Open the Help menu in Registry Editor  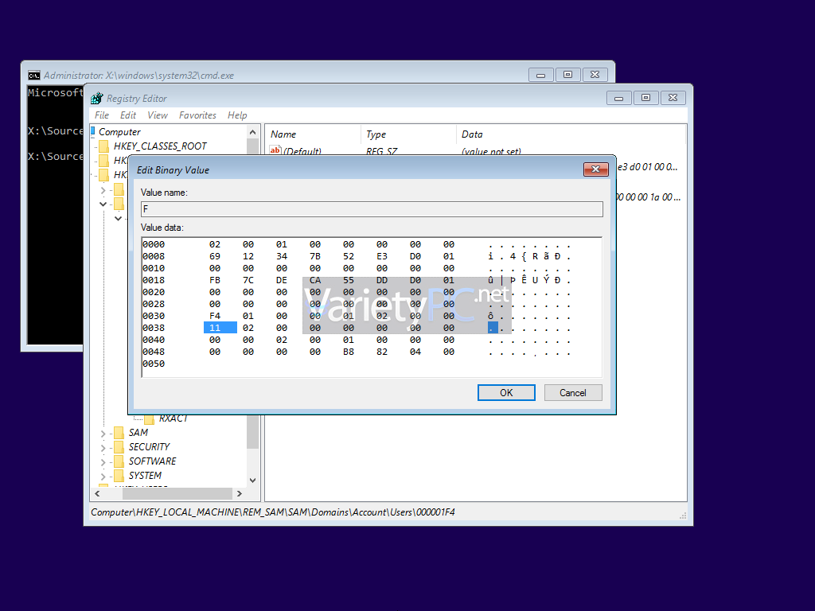237,115
